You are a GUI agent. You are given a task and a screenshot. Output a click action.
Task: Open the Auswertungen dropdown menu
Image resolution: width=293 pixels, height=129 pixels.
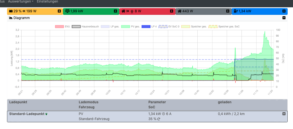(21, 2)
